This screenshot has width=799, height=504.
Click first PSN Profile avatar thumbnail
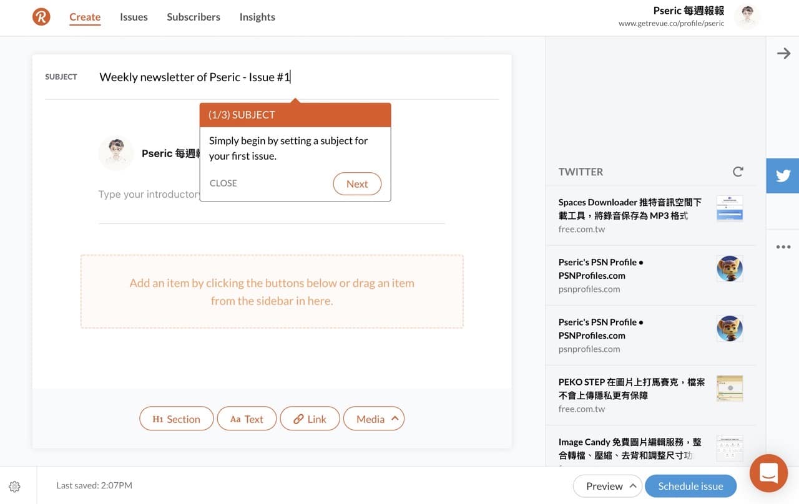tap(730, 268)
